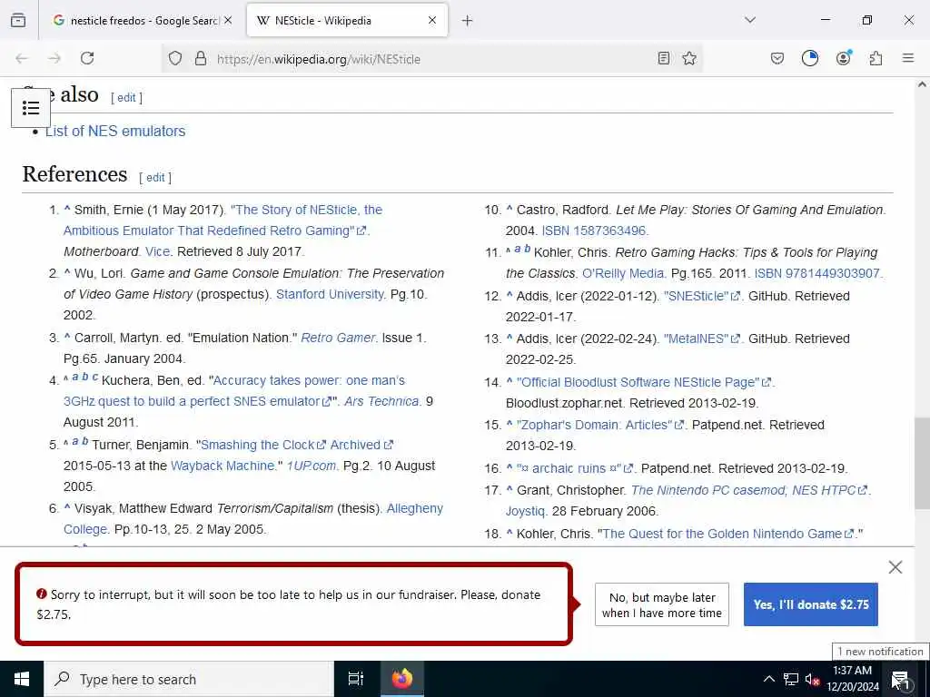Click No, but maybe later button
Image resolution: width=930 pixels, height=697 pixels.
tap(662, 604)
